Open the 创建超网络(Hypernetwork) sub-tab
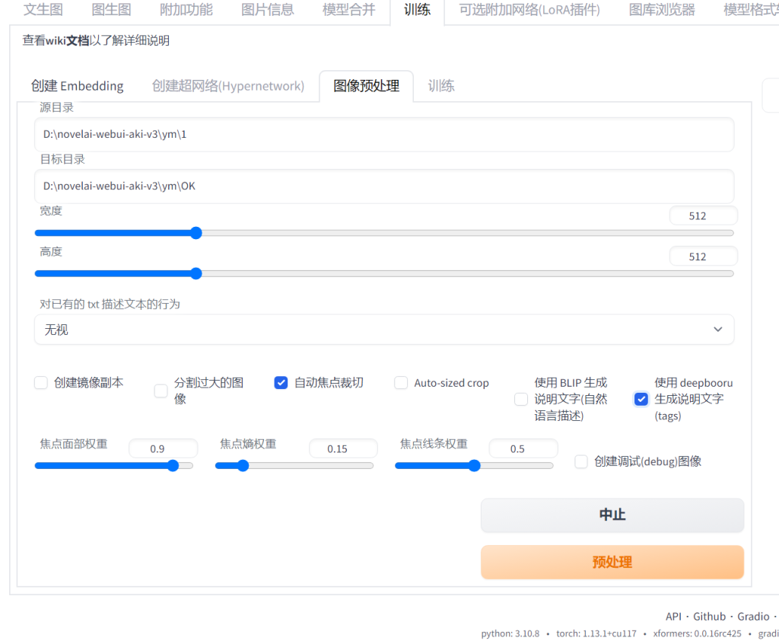779x644 pixels. 228,86
